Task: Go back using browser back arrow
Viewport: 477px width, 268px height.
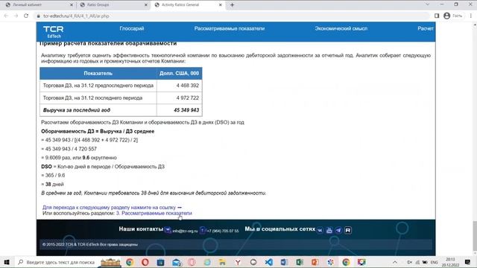Action: (x=7, y=16)
